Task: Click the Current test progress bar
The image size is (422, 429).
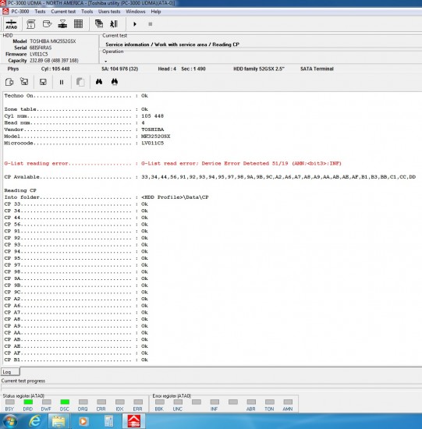Action: click(211, 387)
